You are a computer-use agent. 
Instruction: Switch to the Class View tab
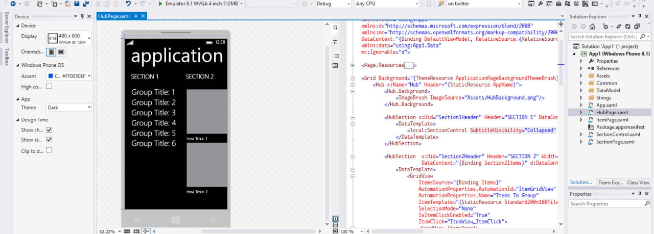638,183
